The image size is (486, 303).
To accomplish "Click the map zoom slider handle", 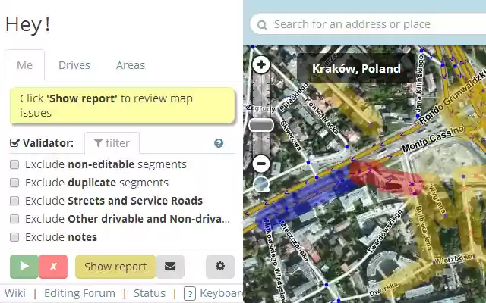I will click(261, 125).
